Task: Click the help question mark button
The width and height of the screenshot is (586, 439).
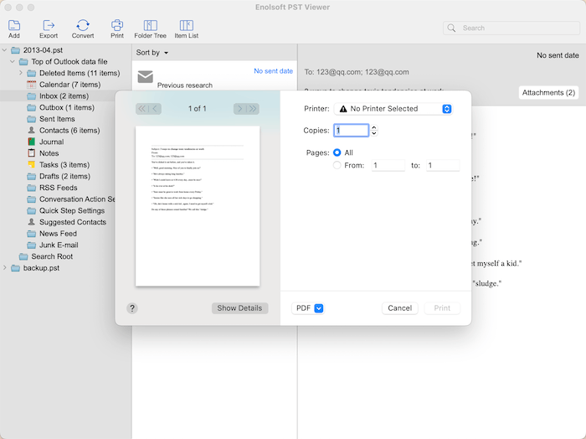Action: (x=132, y=308)
